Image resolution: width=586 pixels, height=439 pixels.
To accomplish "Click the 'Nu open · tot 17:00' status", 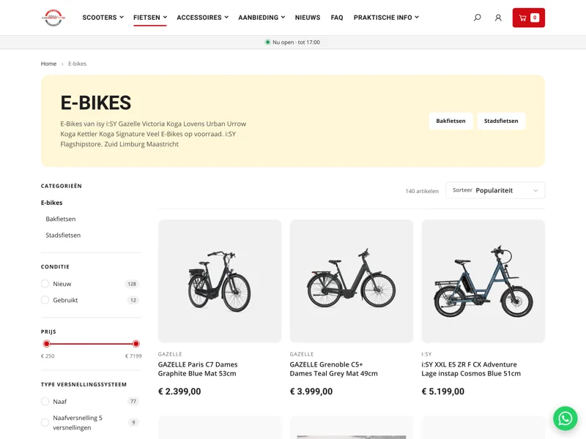I will pyautogui.click(x=292, y=42).
